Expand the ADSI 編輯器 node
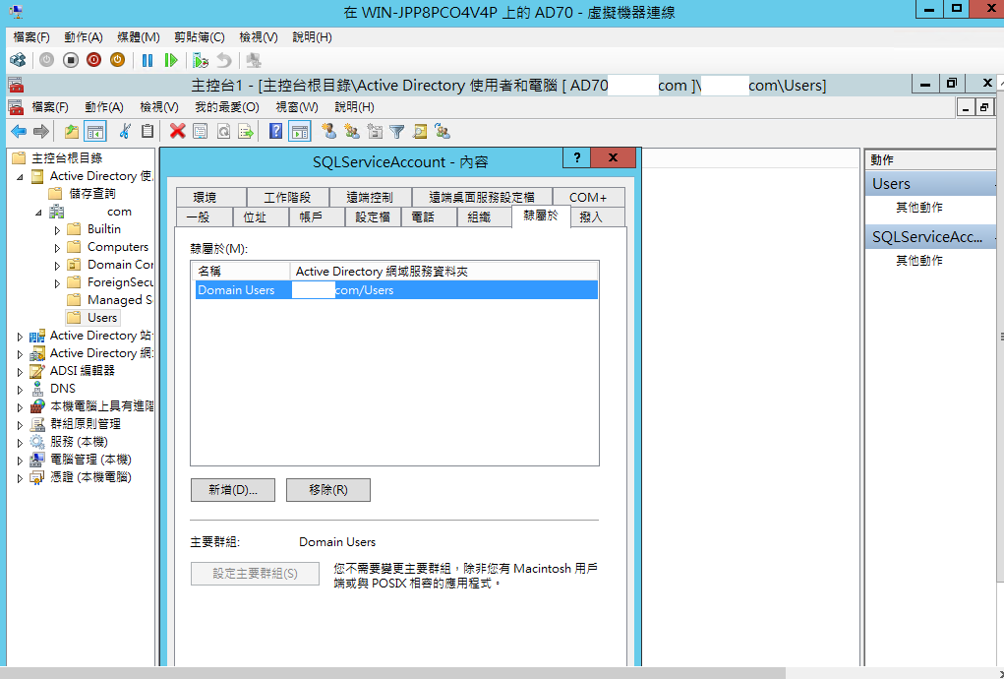This screenshot has width=1004, height=679. [x=20, y=372]
